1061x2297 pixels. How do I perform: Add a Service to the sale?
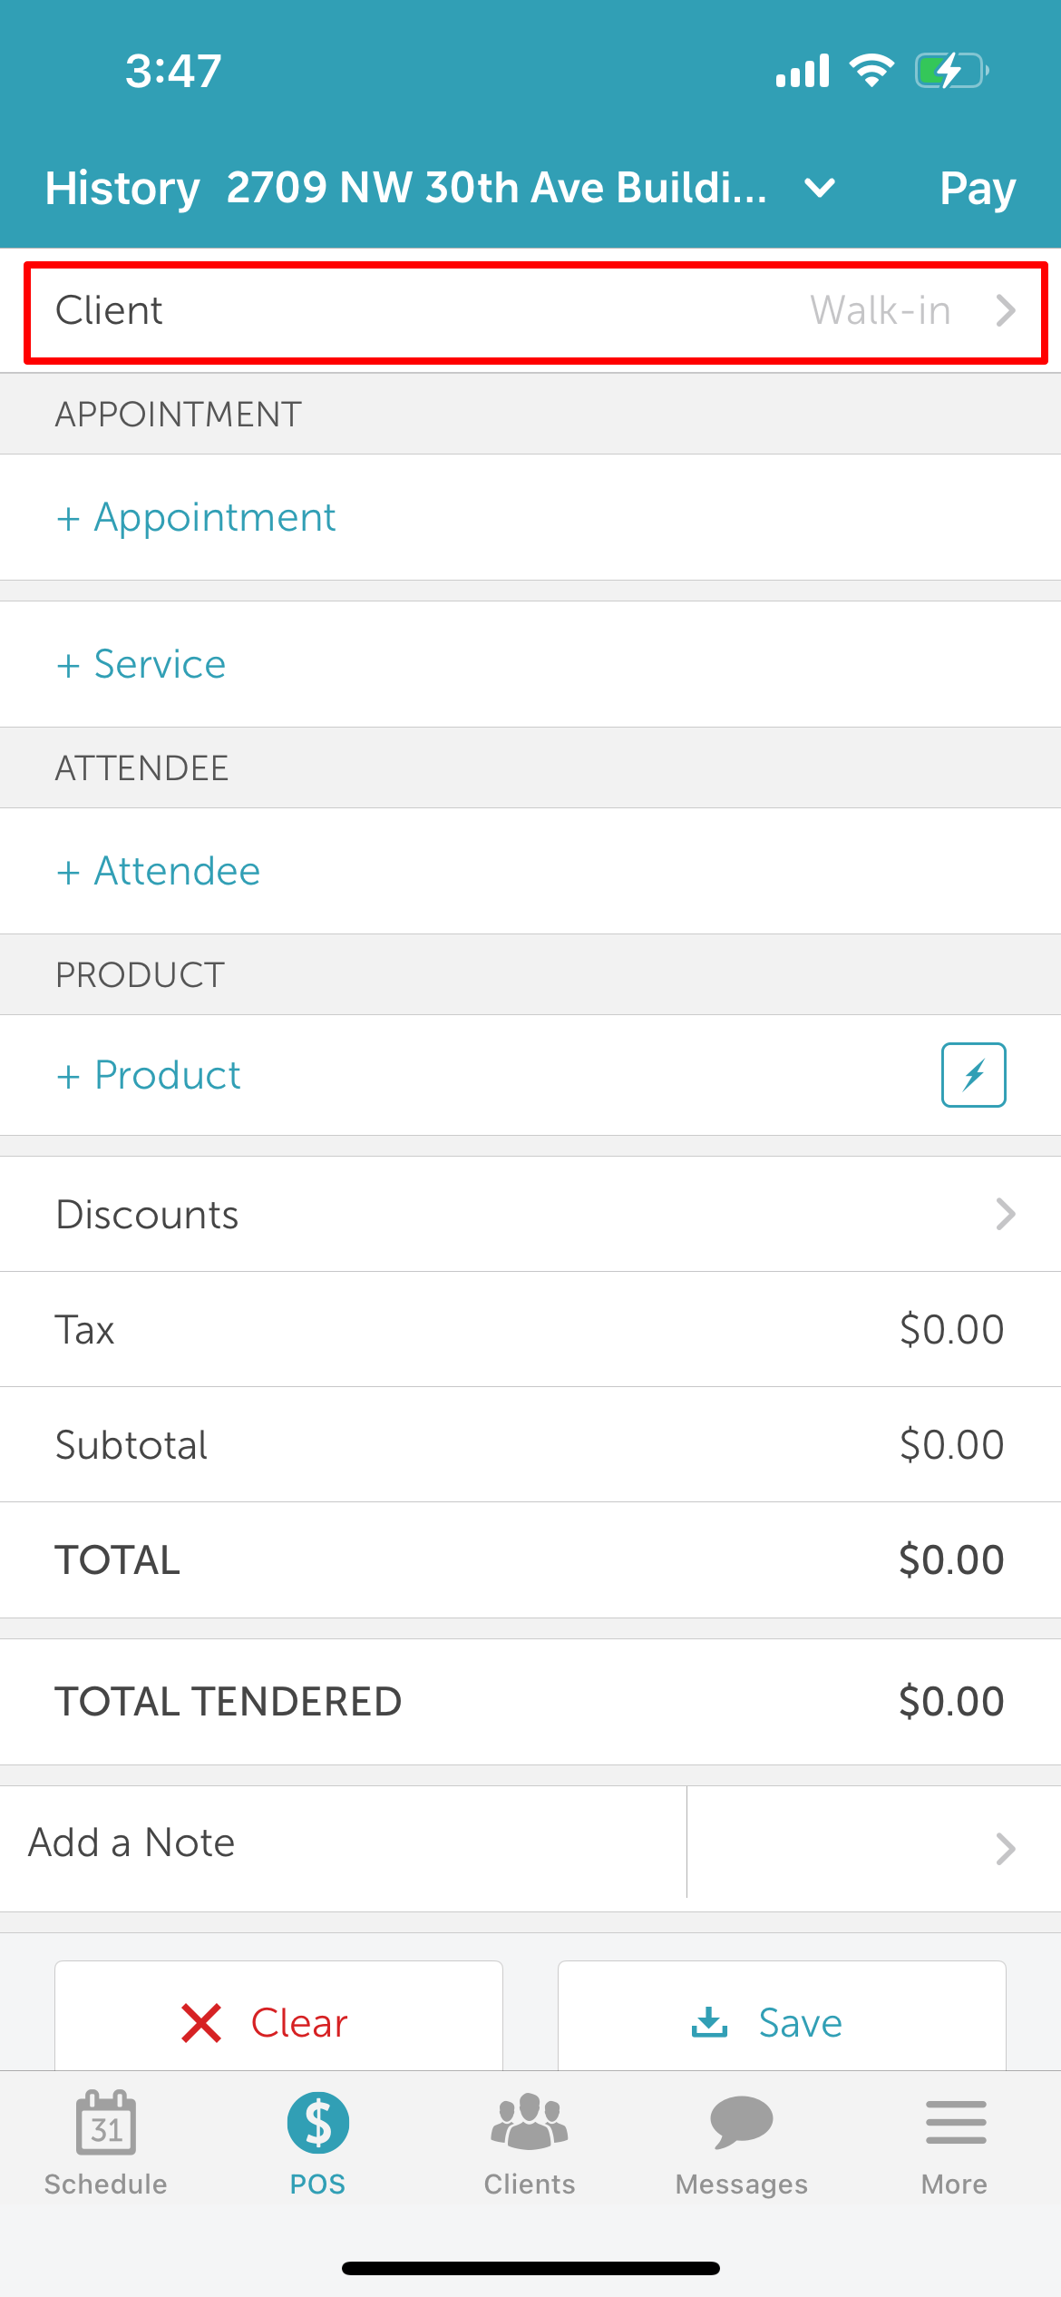point(141,664)
